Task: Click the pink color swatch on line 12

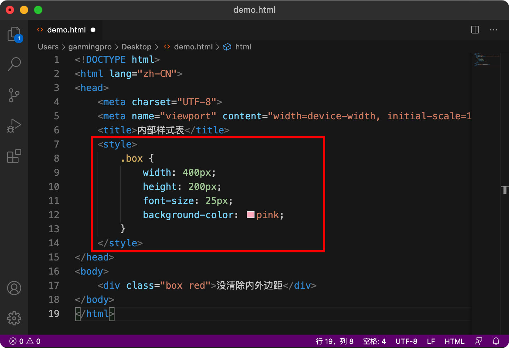Action: pyautogui.click(x=251, y=215)
